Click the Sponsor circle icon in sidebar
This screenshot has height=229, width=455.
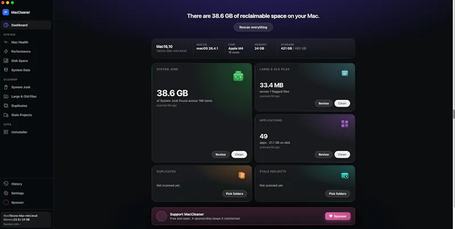[6, 202]
